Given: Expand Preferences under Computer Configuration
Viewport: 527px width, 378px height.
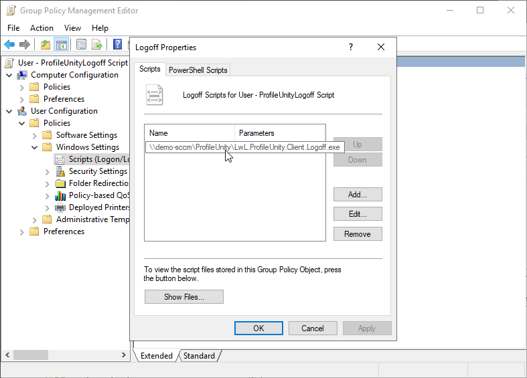Looking at the screenshot, I should 22,100.
